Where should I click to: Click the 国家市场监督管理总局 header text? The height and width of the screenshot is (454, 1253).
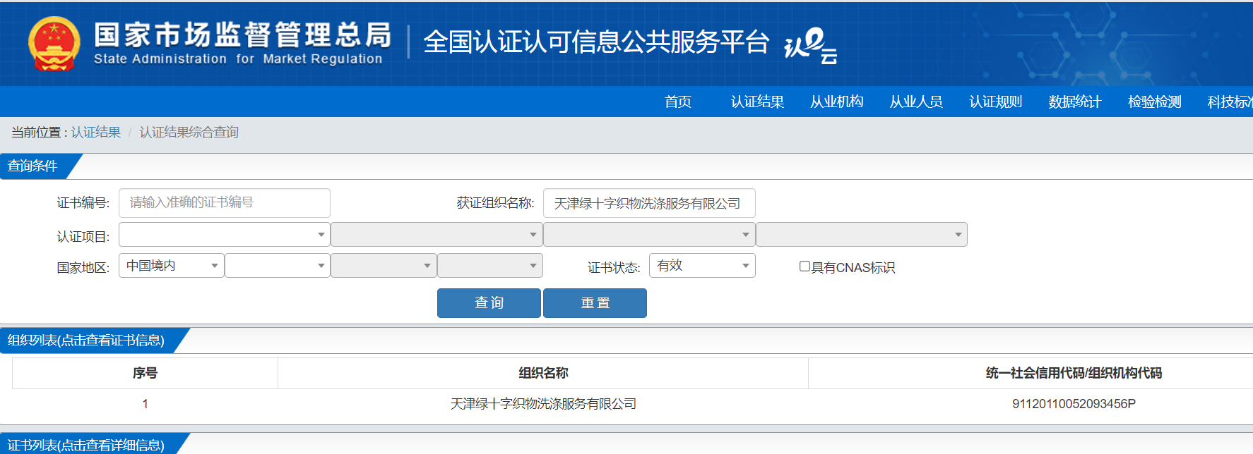(242, 35)
